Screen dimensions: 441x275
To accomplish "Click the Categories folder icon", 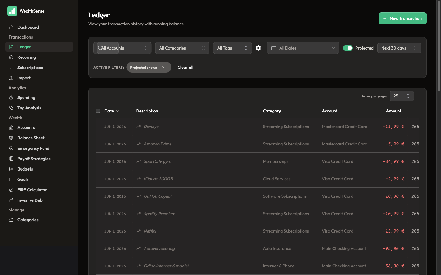I will [11, 220].
